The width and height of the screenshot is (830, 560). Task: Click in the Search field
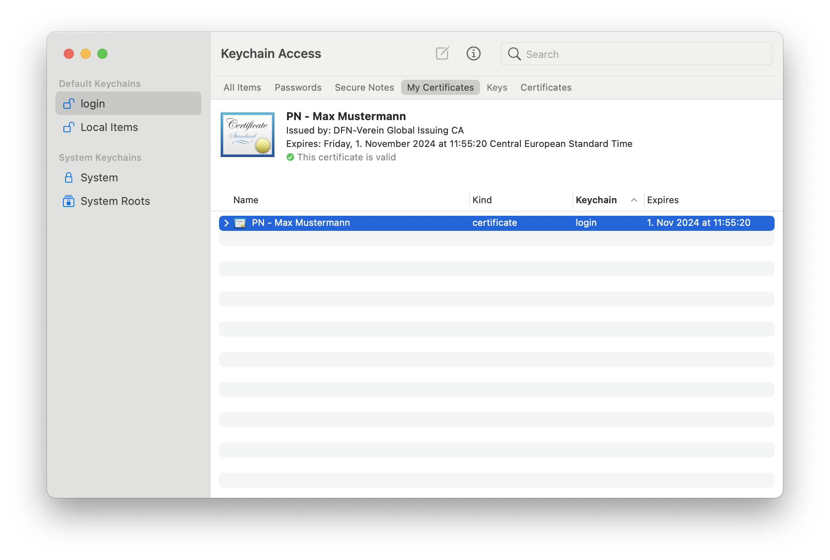click(646, 54)
